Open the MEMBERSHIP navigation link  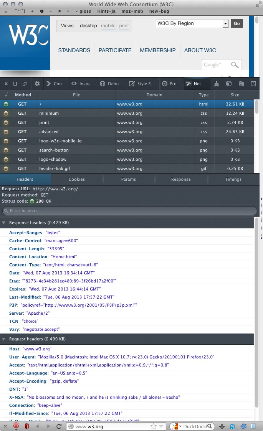(x=158, y=50)
